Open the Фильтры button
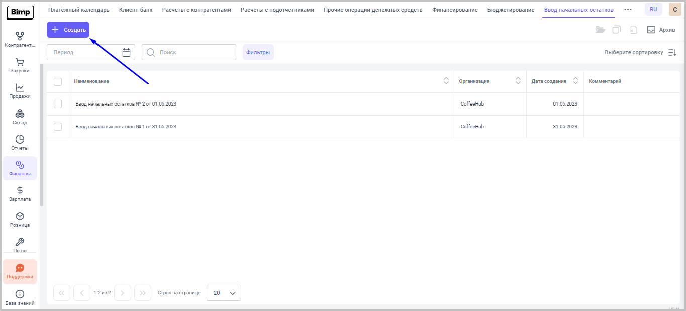686x311 pixels. (x=258, y=52)
